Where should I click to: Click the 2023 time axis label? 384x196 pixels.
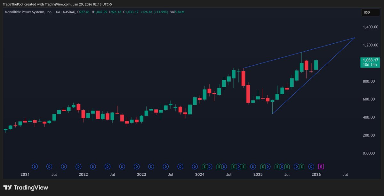pos(141,175)
